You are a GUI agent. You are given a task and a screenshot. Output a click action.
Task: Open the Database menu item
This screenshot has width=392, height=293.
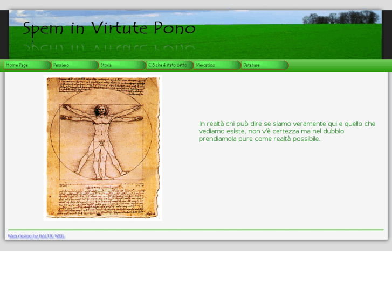[x=265, y=66]
